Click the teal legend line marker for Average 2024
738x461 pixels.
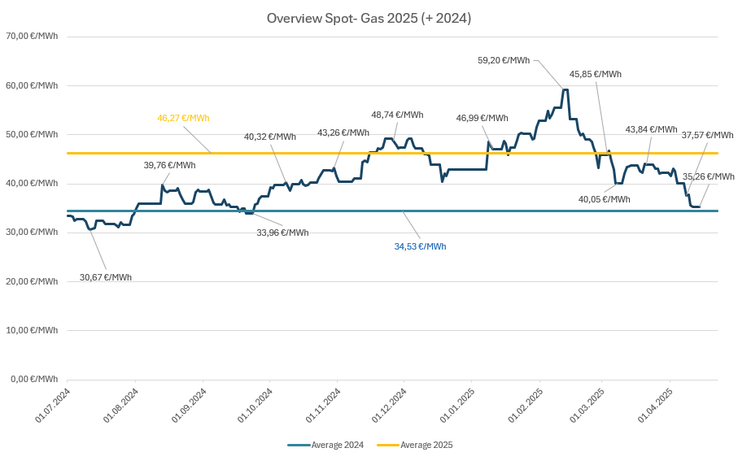[299, 445]
